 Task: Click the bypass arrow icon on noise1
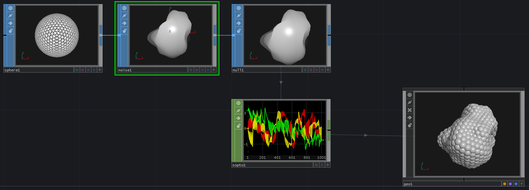[124, 23]
